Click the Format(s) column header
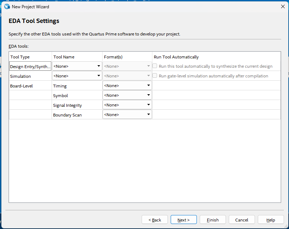The image size is (289, 229). coord(127,57)
